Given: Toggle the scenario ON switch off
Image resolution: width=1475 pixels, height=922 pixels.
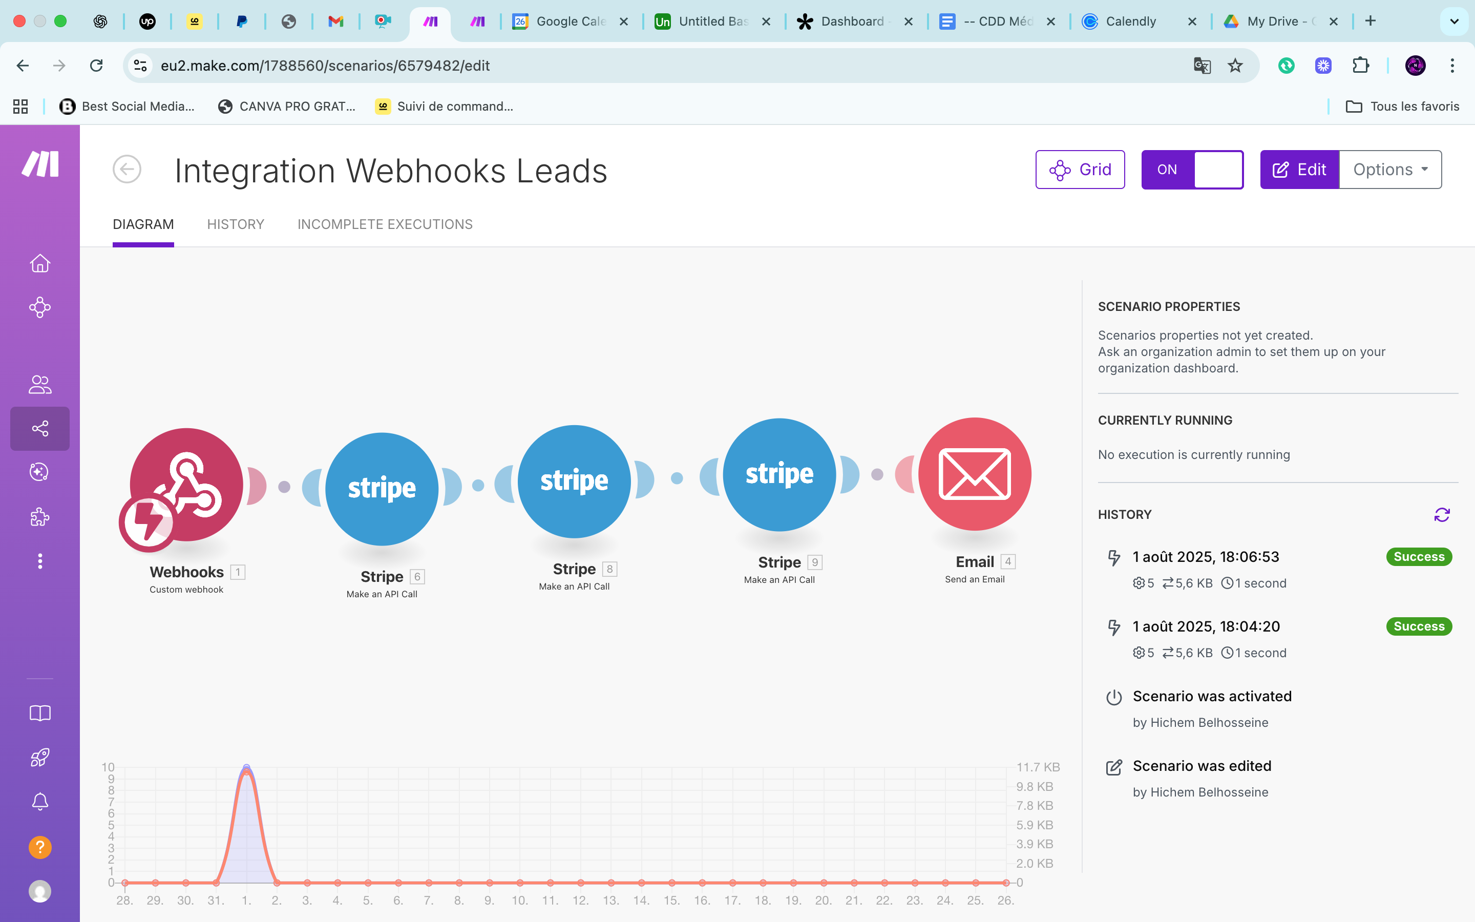Looking at the screenshot, I should [1192, 170].
